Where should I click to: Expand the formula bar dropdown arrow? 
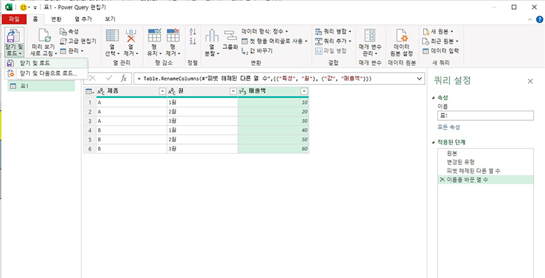click(418, 78)
